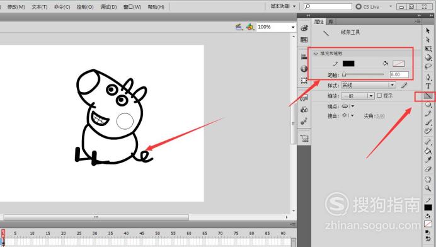Switch to the 属性 properties tab
This screenshot has width=436, height=247.
pyautogui.click(x=319, y=21)
